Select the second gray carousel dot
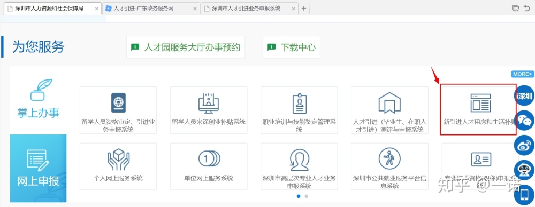 307,196
